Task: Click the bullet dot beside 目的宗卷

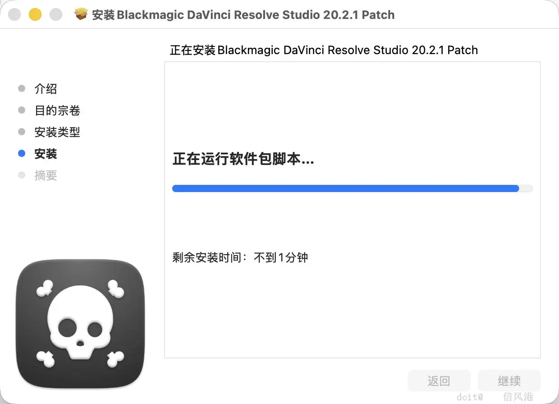Action: pos(21,110)
